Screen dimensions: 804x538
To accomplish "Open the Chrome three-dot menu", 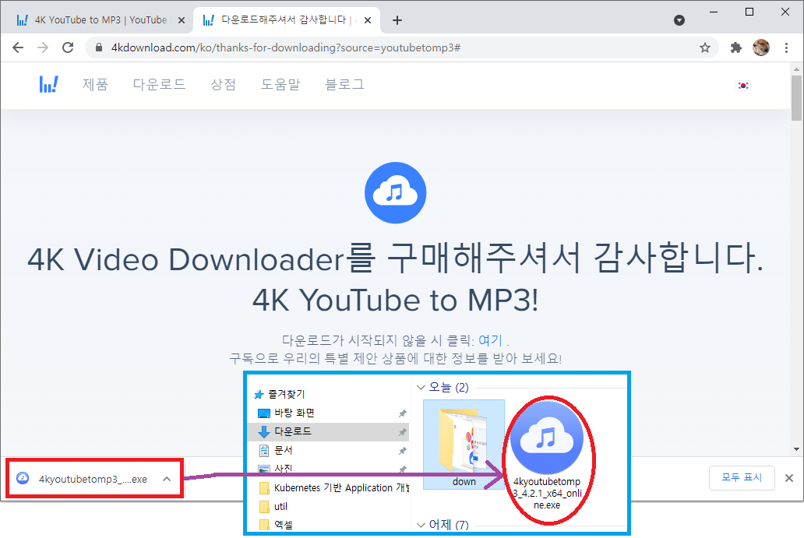I will coord(786,47).
